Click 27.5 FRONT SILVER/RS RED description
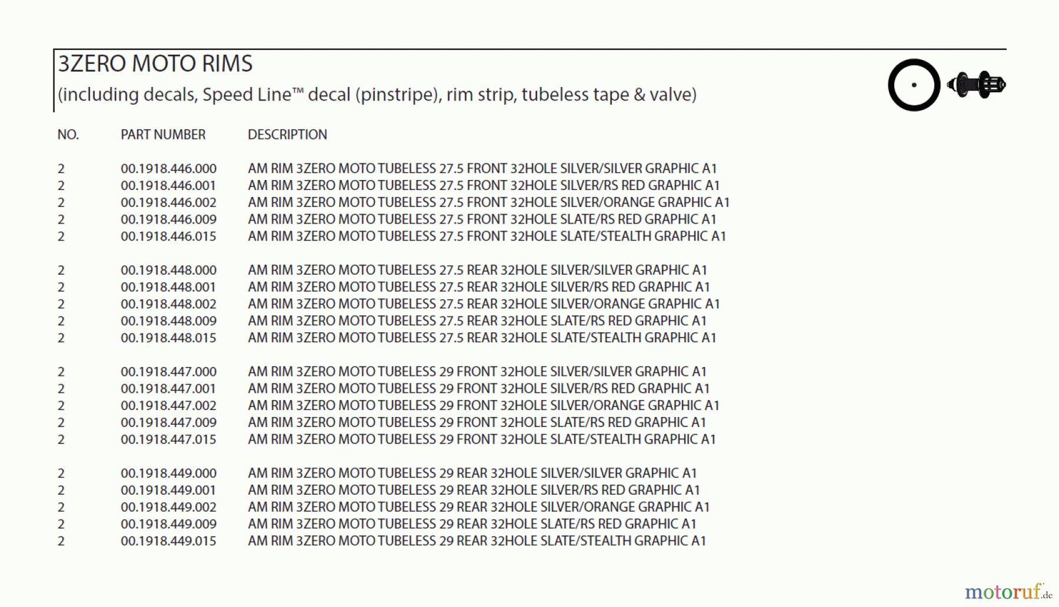 [x=484, y=186]
